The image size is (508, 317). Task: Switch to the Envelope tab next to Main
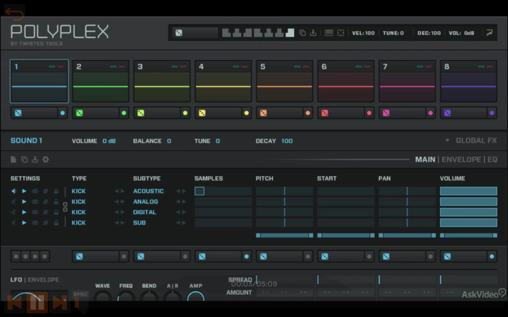coord(462,160)
